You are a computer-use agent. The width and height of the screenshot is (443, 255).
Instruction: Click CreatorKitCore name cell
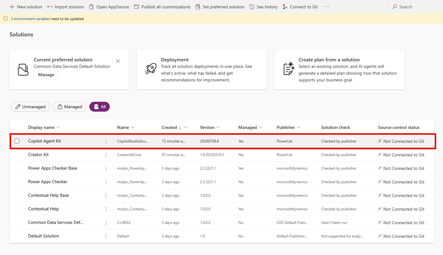(x=129, y=155)
